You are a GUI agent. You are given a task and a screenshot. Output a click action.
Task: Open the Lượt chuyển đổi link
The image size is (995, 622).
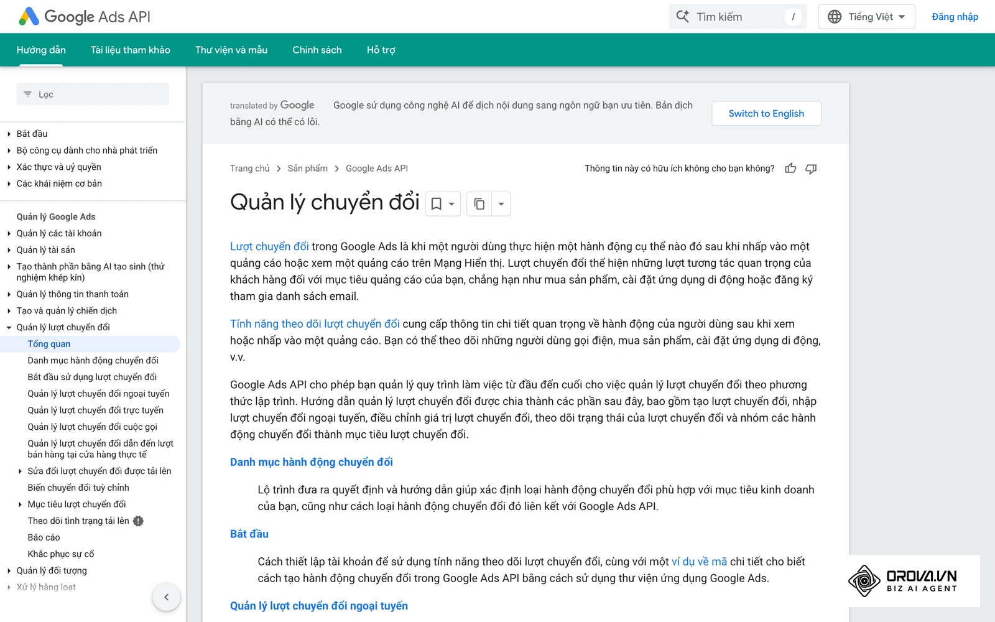pyautogui.click(x=269, y=247)
